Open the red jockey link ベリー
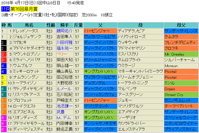Image resolution: width=199 pixels, height=133 pixels. (x=62, y=54)
